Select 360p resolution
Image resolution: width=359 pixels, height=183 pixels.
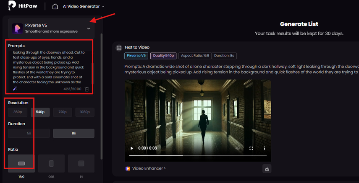(18, 112)
